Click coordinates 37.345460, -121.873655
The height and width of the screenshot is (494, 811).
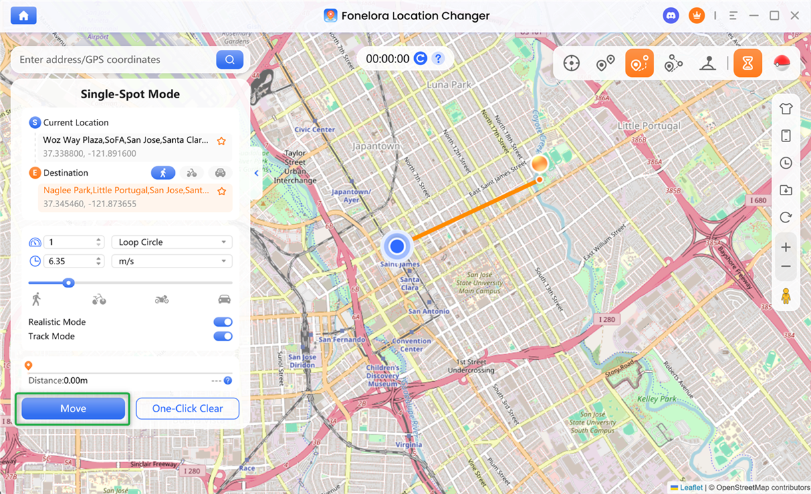click(90, 204)
